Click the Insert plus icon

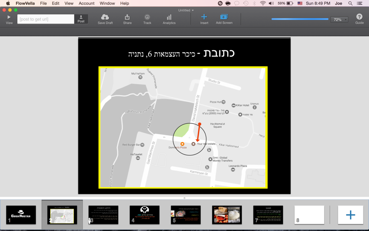click(204, 17)
